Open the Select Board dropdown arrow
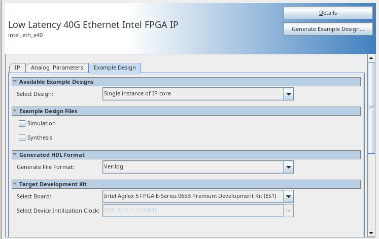 point(288,196)
